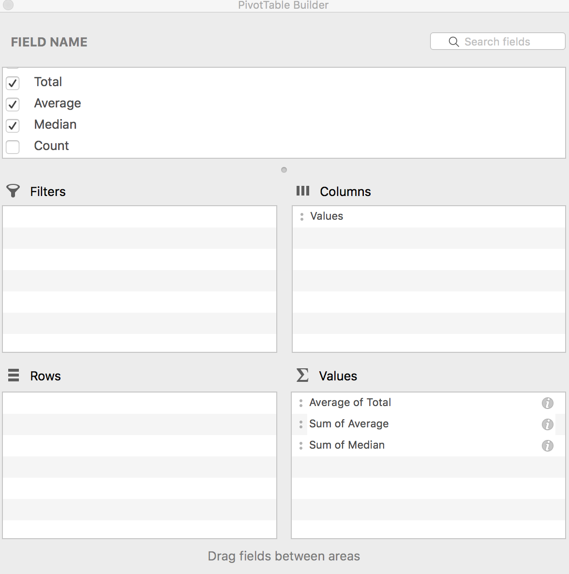Select the Filters funnel icon
Image resolution: width=569 pixels, height=574 pixels.
tap(13, 191)
